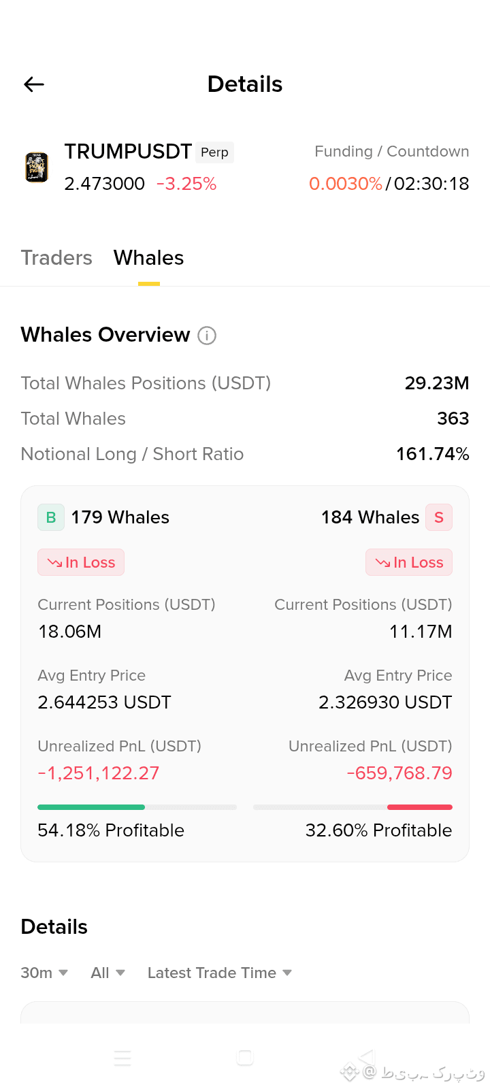Tap the Android recent apps menu icon
Image resolution: width=490 pixels, height=1089 pixels.
pyautogui.click(x=122, y=1058)
